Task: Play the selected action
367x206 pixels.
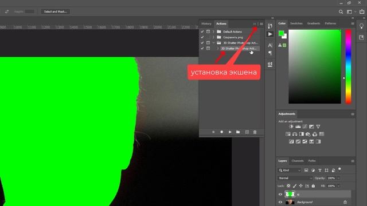Action: (x=230, y=132)
